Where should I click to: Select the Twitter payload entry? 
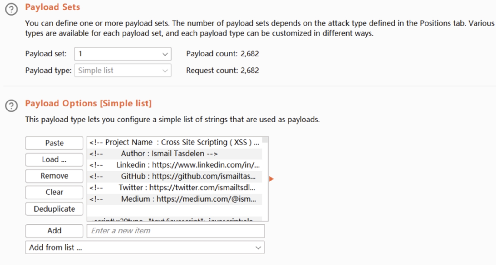(x=174, y=188)
